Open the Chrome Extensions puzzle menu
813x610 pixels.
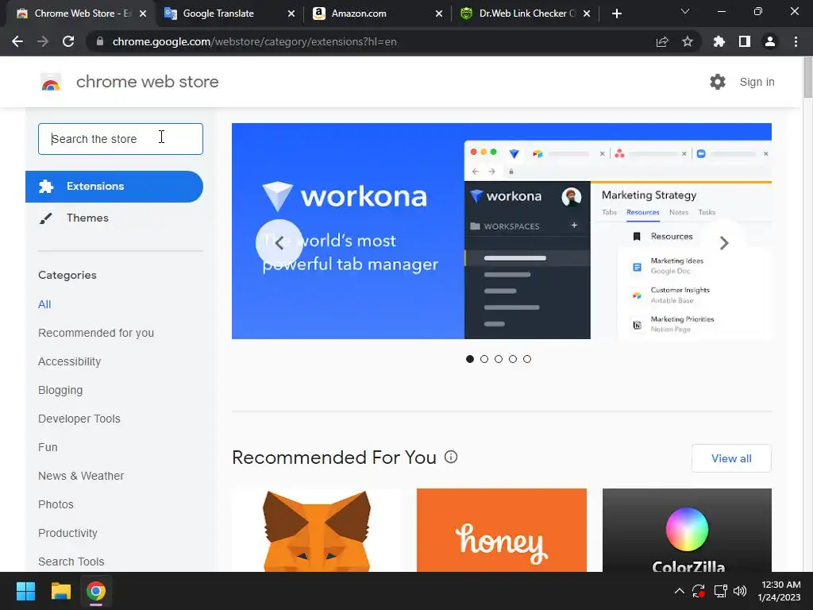[x=719, y=41]
